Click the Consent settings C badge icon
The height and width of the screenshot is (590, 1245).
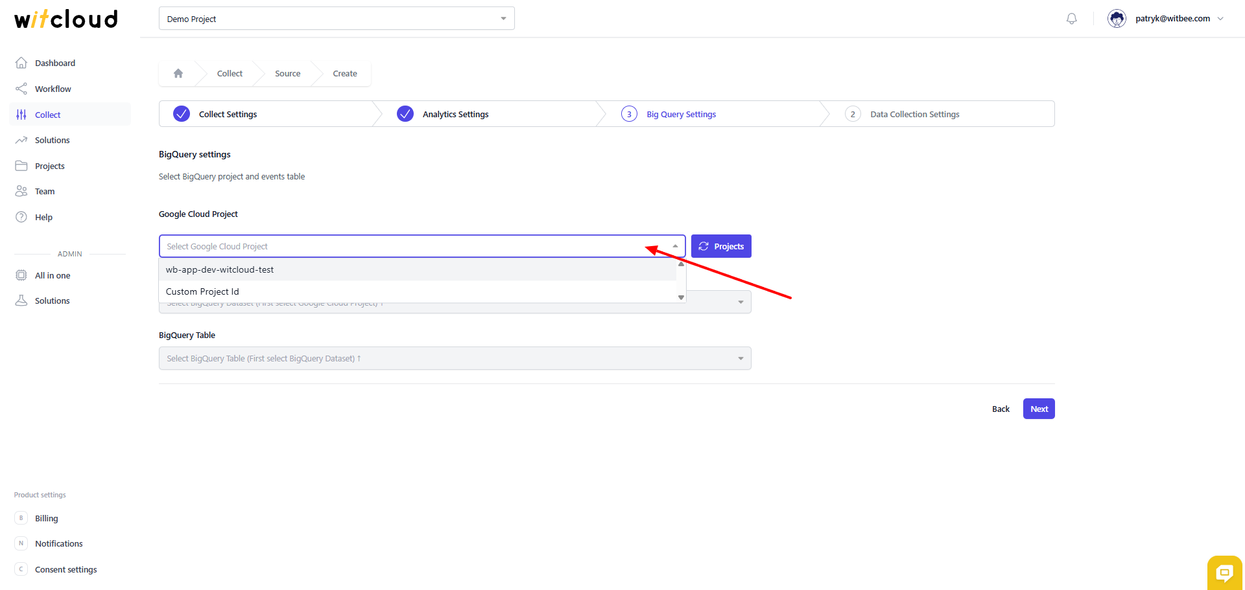pyautogui.click(x=21, y=569)
